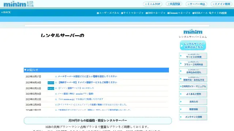This screenshot has width=234, height=131.
Task: Open Domainマネージャ in navigation bar
Action: [179, 13]
